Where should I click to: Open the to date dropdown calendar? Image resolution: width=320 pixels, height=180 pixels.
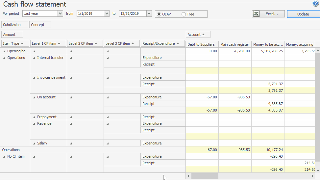pos(149,13)
